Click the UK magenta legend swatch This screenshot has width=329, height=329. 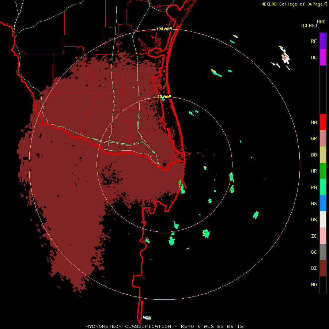pyautogui.click(x=323, y=57)
